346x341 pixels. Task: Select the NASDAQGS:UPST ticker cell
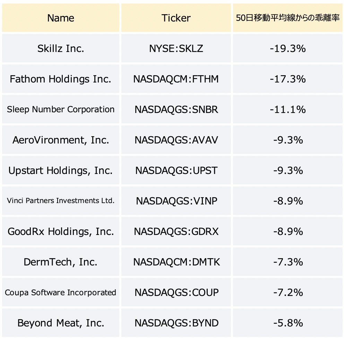click(x=176, y=170)
